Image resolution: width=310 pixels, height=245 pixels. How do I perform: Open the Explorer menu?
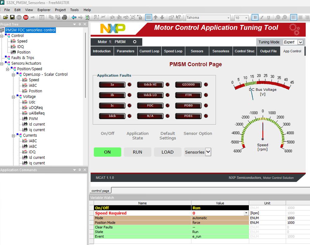[44, 10]
